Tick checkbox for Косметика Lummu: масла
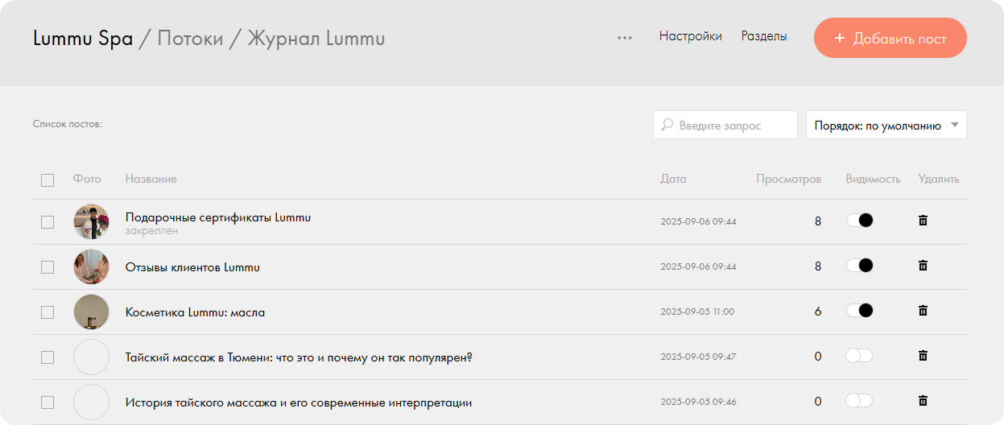The image size is (1004, 425). pos(48,312)
